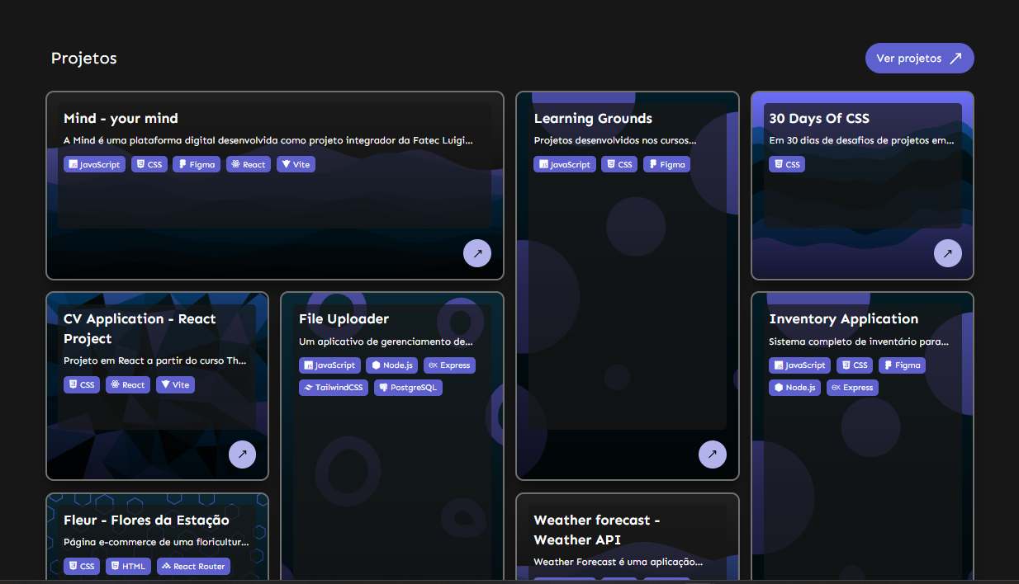Click the Vite tag on Mind card

pos(296,164)
